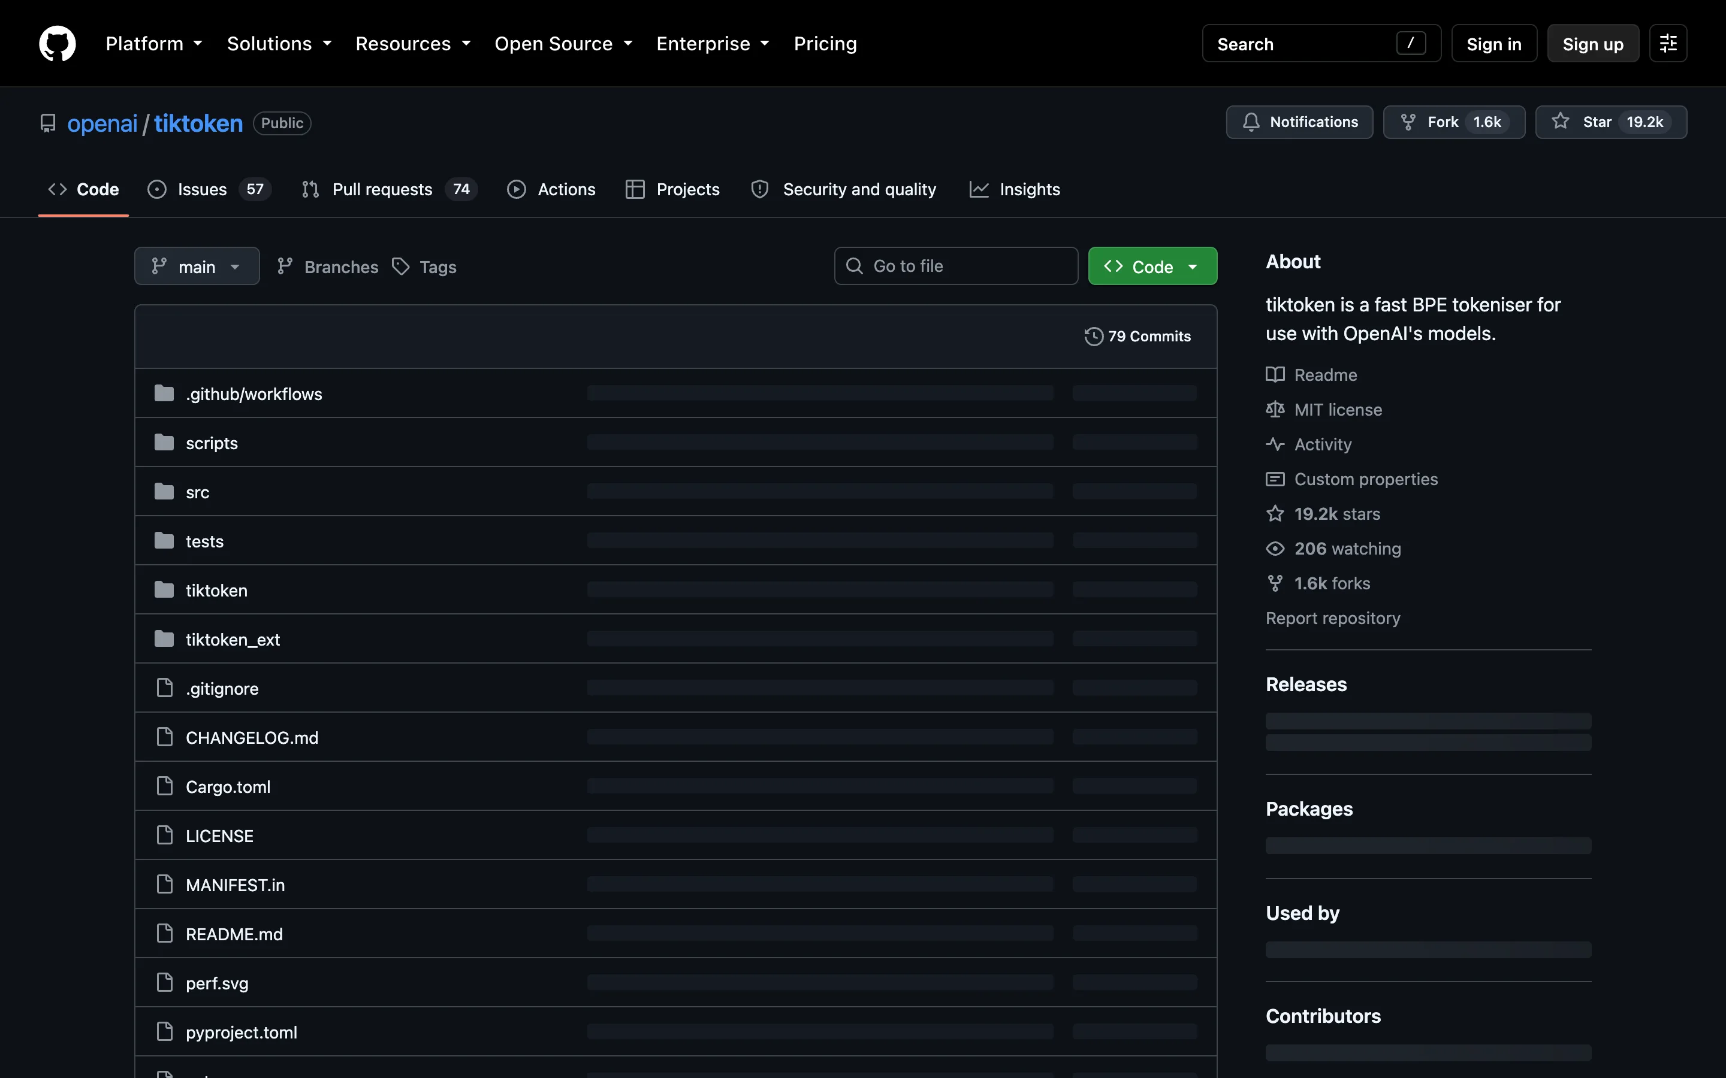Open the Contributors section heading link
Image resolution: width=1726 pixels, height=1078 pixels.
point(1324,1016)
